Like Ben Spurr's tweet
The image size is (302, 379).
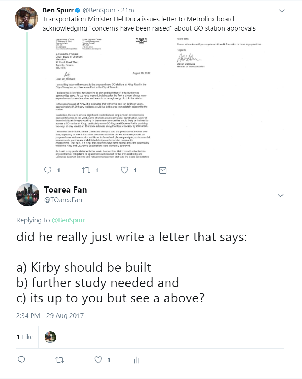point(124,170)
